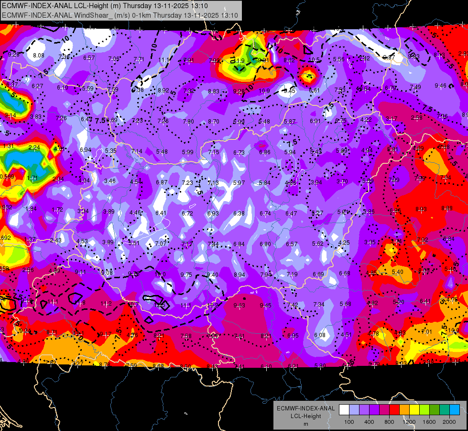
Task: Click wind shear value 8.92
Action: coord(163,91)
